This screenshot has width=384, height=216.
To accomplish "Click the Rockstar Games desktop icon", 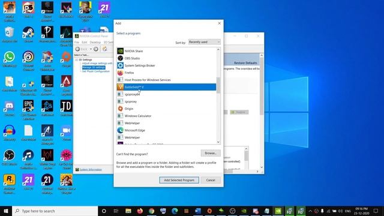I will (10, 184).
